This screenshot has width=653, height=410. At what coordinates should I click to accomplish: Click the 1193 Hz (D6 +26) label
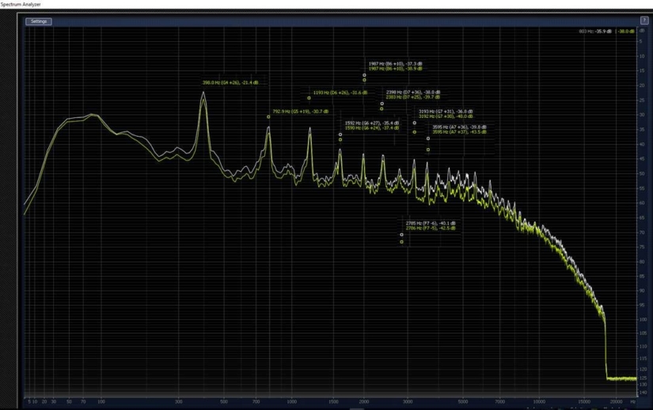(x=340, y=93)
